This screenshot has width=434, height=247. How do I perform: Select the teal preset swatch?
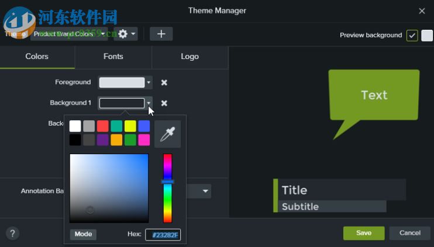[x=116, y=126]
